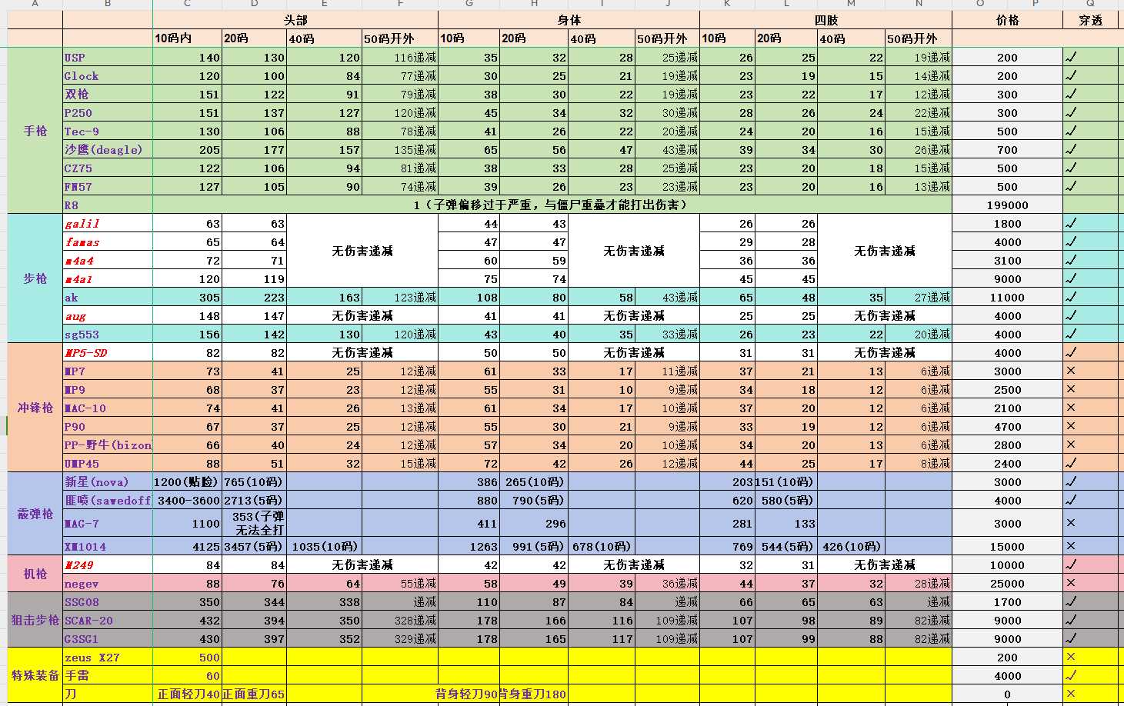The image size is (1124, 706).
Task: Select the zeus X27 damage value 500
Action: coord(188,657)
